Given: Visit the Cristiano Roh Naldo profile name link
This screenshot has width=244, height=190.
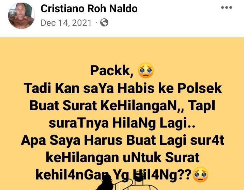Looking at the screenshot, I should [x=89, y=8].
